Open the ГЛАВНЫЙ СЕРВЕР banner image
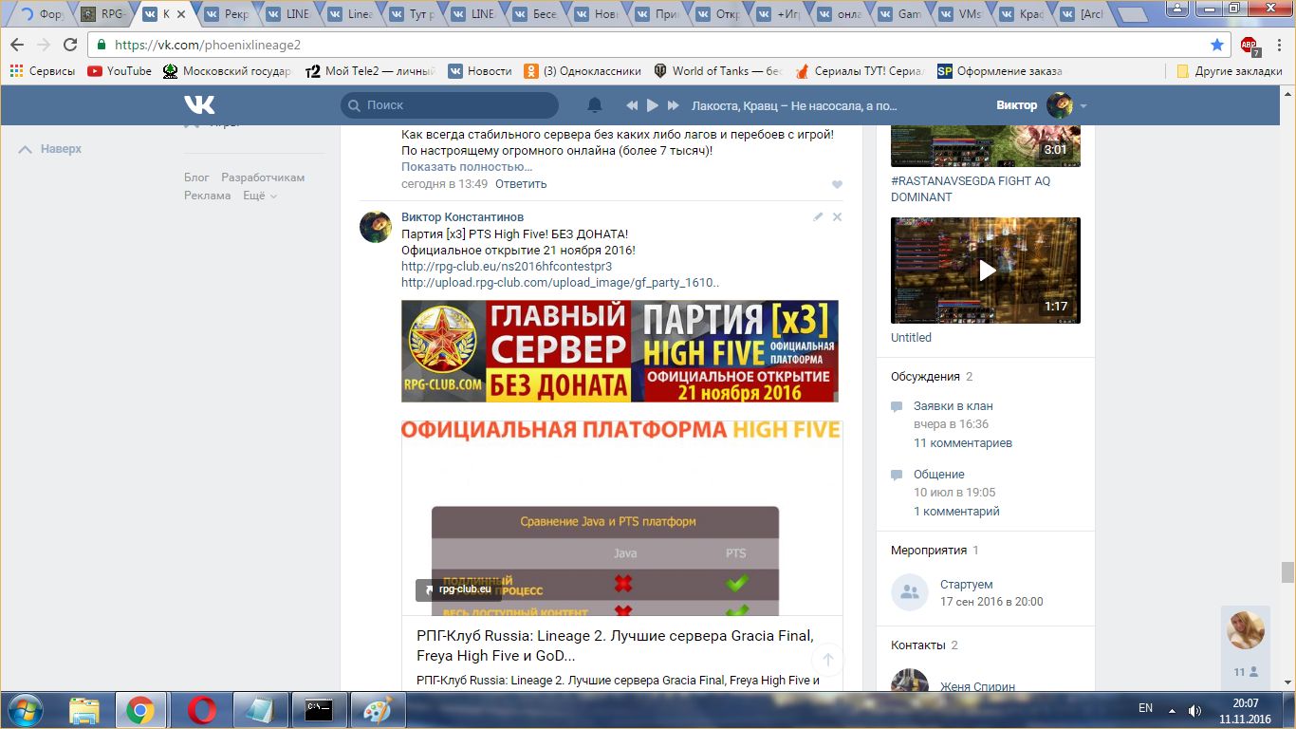The height and width of the screenshot is (729, 1296). coord(620,351)
